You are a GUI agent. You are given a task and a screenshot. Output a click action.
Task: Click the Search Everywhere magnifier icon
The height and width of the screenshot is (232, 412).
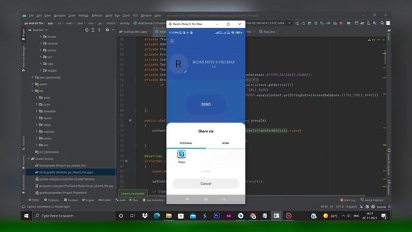[x=382, y=23]
